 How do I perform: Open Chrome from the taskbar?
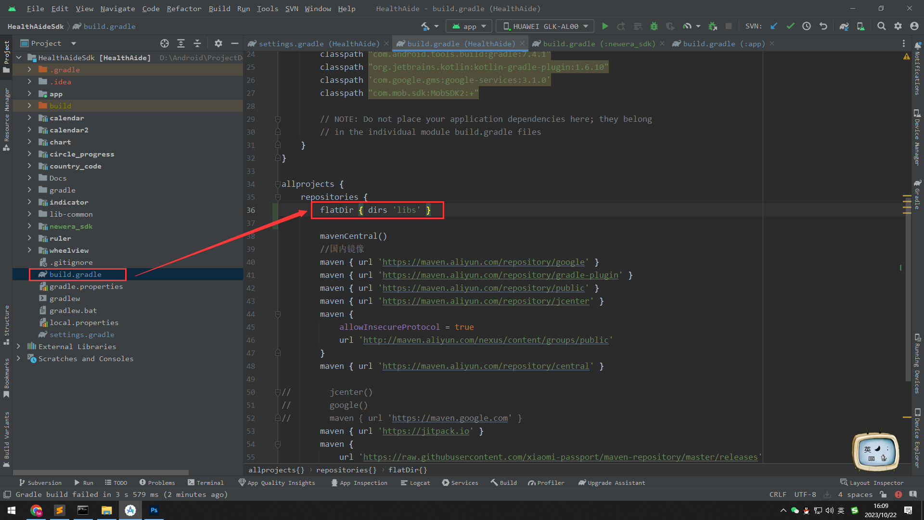36,510
